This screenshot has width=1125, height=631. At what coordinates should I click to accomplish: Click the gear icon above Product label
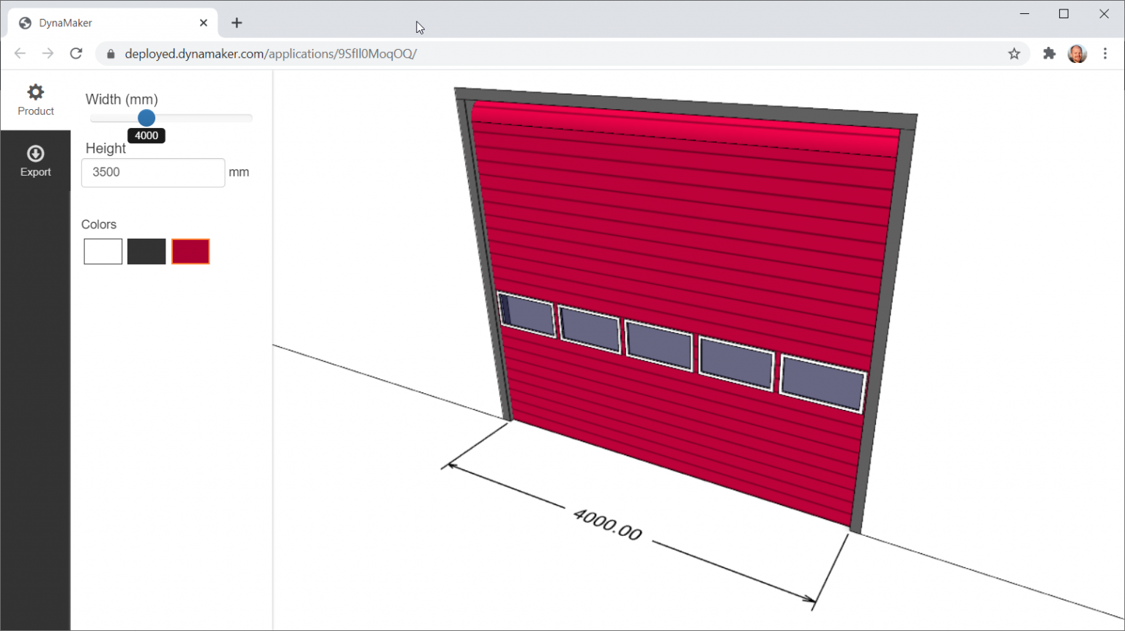point(35,91)
